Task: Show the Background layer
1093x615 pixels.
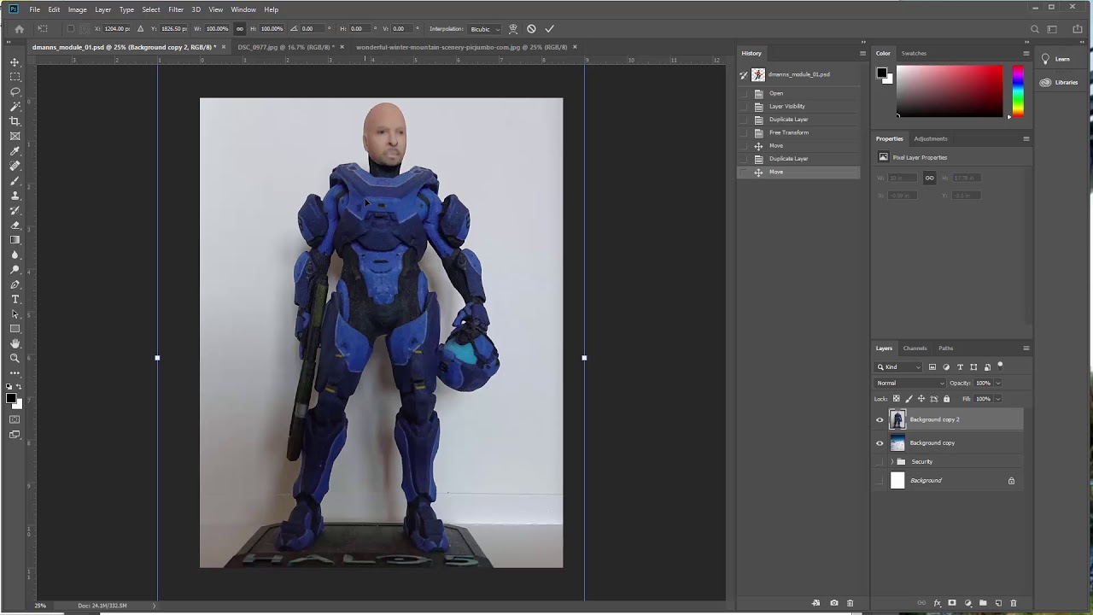Action: (880, 481)
